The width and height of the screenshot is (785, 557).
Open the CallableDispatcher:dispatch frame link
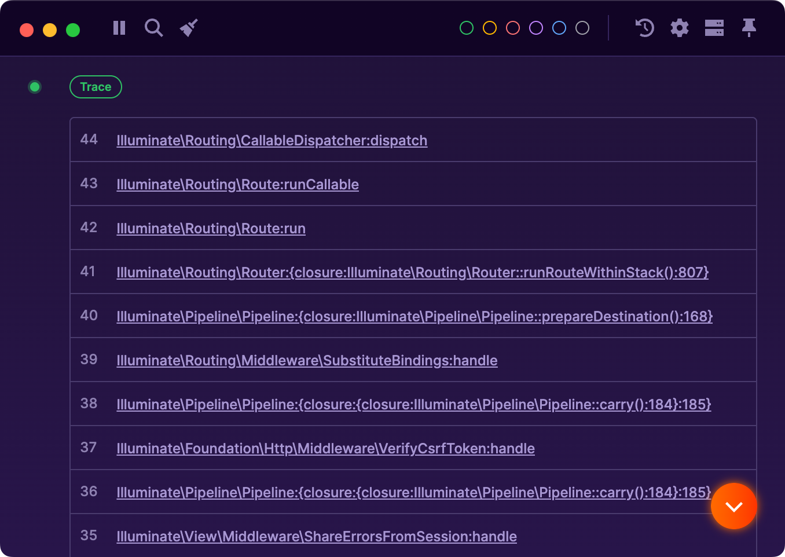point(272,140)
